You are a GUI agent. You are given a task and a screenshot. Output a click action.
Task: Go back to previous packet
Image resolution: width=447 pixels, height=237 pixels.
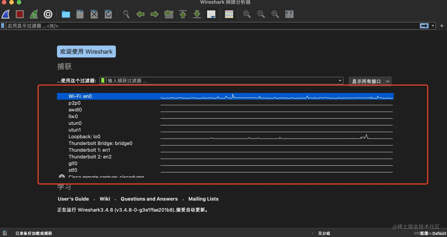pyautogui.click(x=140, y=14)
